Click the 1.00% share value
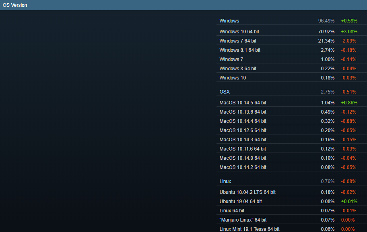Image resolution: width=367 pixels, height=232 pixels. [328, 59]
